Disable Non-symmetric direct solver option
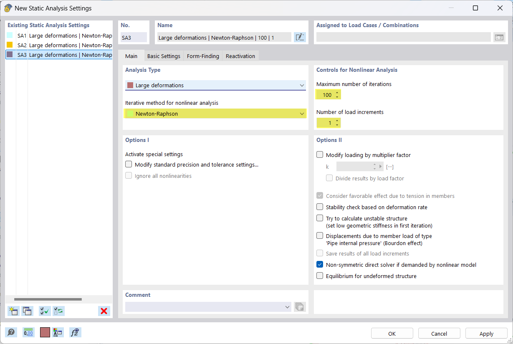Image resolution: width=513 pixels, height=344 pixels. (x=320, y=264)
